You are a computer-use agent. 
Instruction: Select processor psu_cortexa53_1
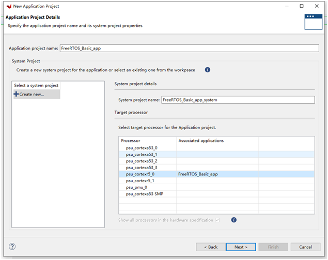tap(216, 154)
